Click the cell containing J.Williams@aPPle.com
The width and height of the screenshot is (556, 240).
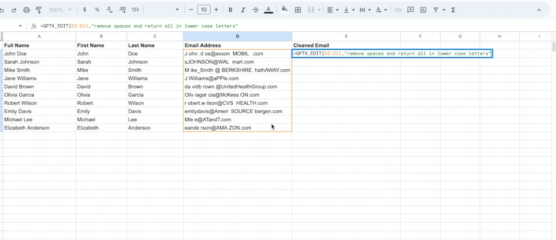(237, 78)
